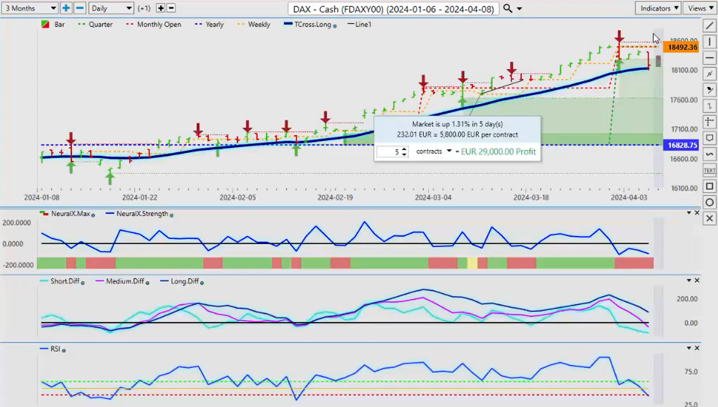The height and width of the screenshot is (407, 718).
Task: Click the 2024-03-04 date axis label
Action: (433, 197)
